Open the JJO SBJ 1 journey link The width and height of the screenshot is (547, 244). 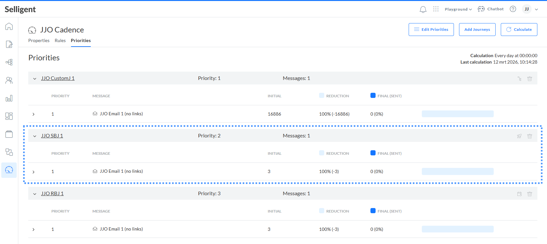click(52, 136)
